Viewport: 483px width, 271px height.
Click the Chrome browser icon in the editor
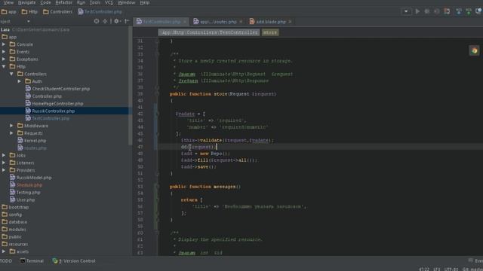[475, 50]
